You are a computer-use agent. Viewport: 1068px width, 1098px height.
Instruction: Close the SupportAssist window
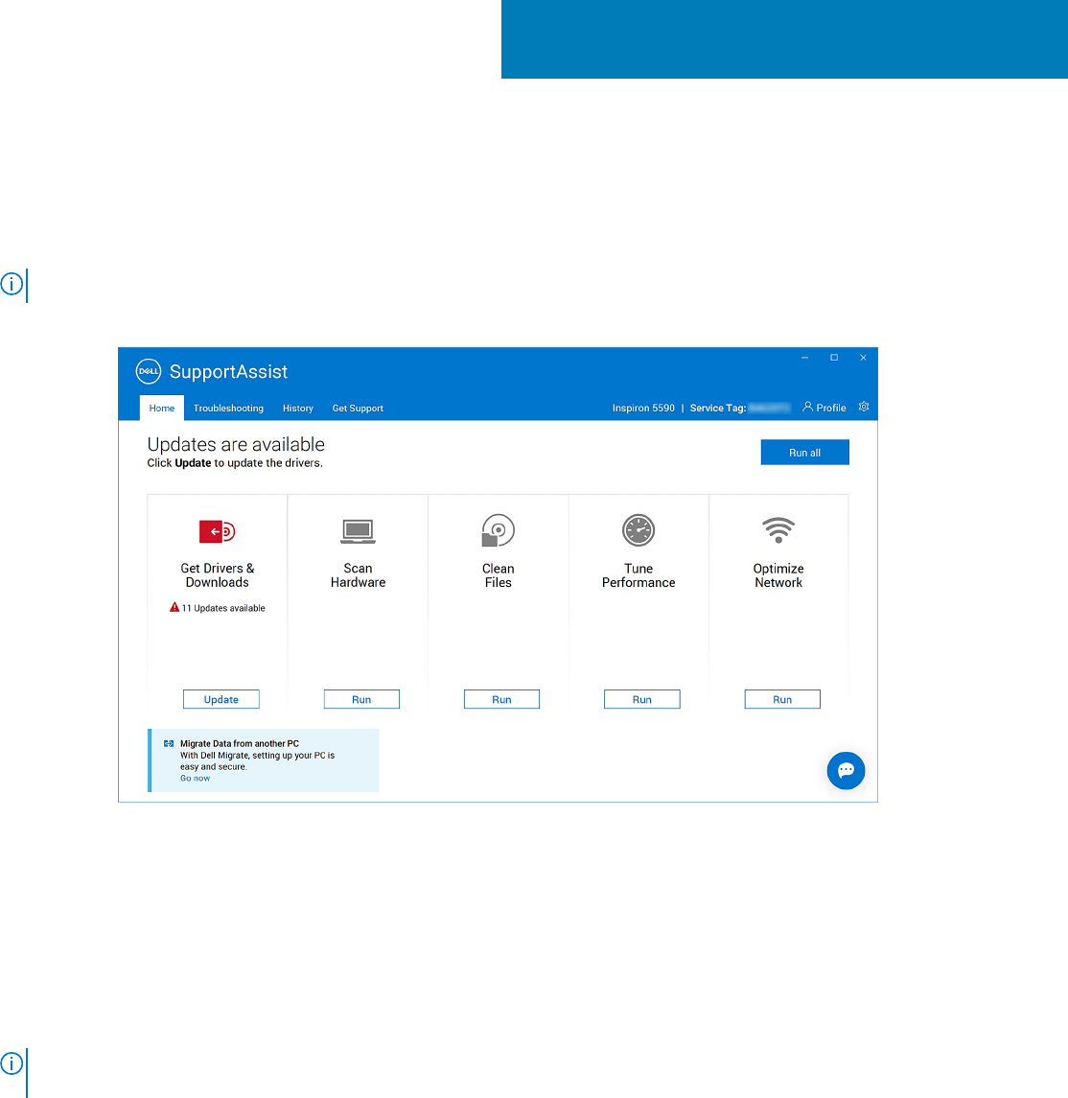[863, 357]
